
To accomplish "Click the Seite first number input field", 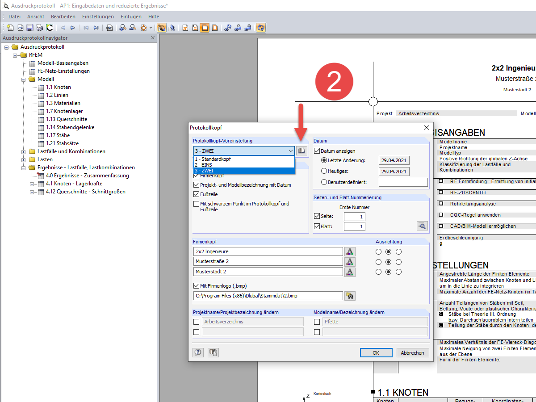I will point(355,217).
